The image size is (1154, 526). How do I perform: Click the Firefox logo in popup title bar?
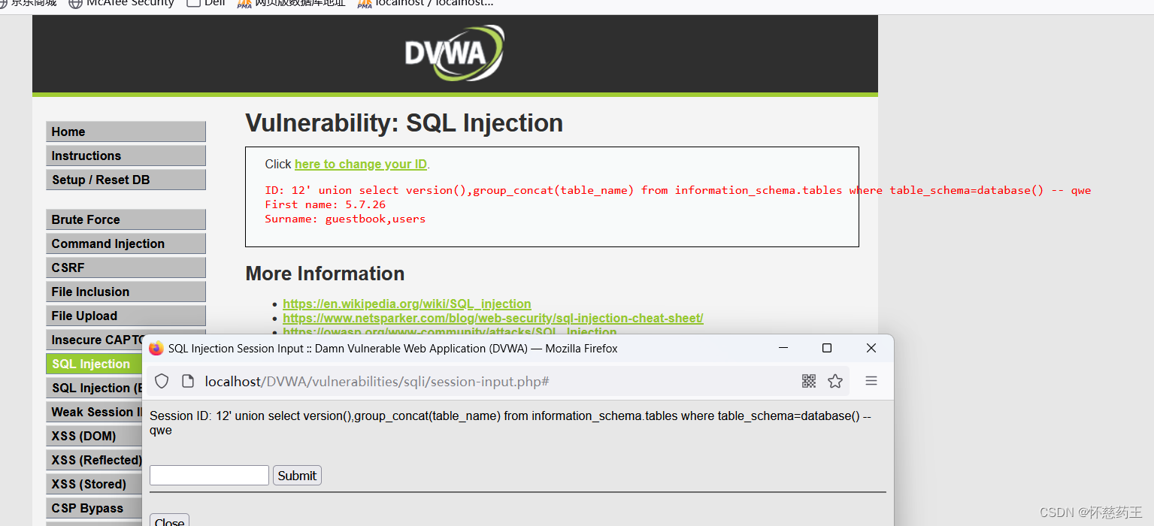156,349
